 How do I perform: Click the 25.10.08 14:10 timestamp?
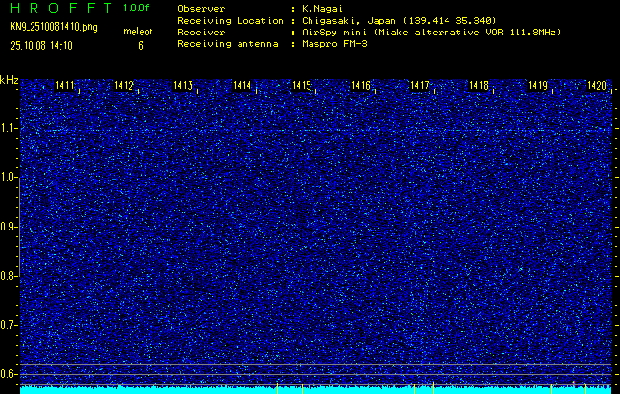44,45
